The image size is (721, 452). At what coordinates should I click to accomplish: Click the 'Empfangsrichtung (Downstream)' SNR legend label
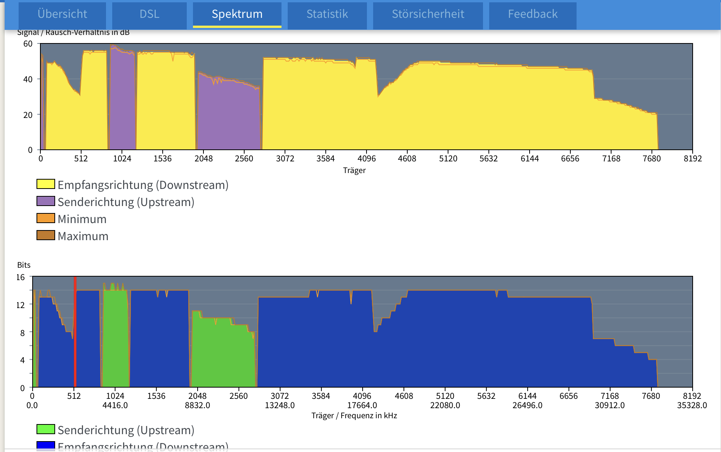[x=143, y=185]
